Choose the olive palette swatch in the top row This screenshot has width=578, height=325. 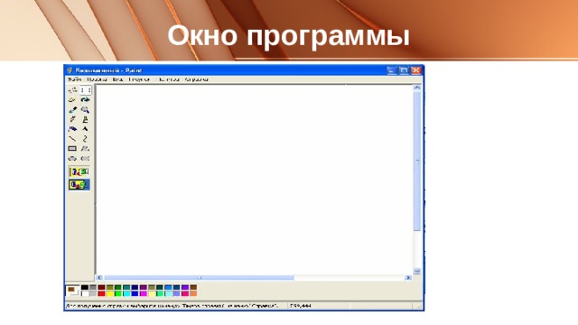tap(110, 287)
